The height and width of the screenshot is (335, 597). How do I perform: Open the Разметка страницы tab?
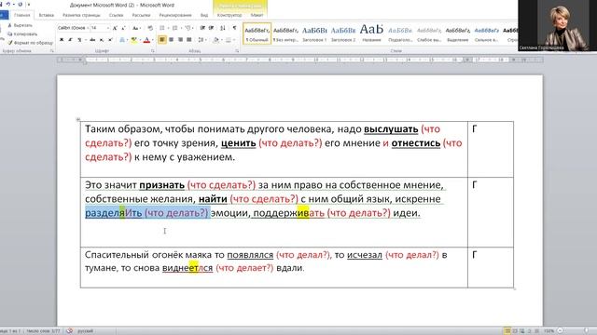point(81,15)
